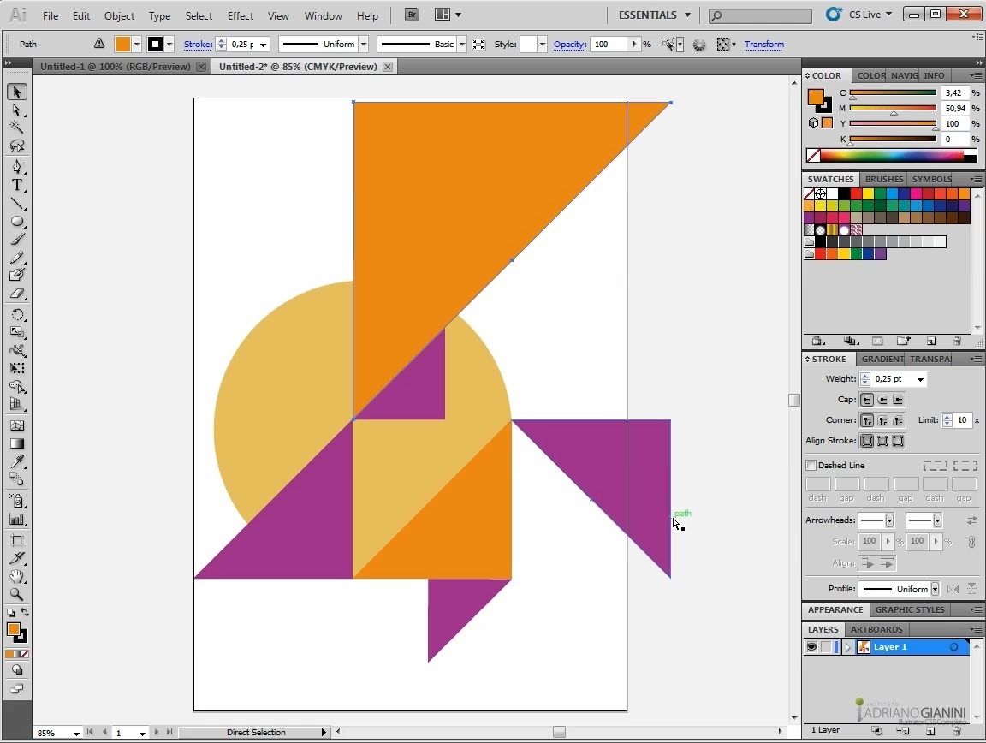This screenshot has height=743, width=986.
Task: Select Miter Join corner option
Action: coord(867,420)
